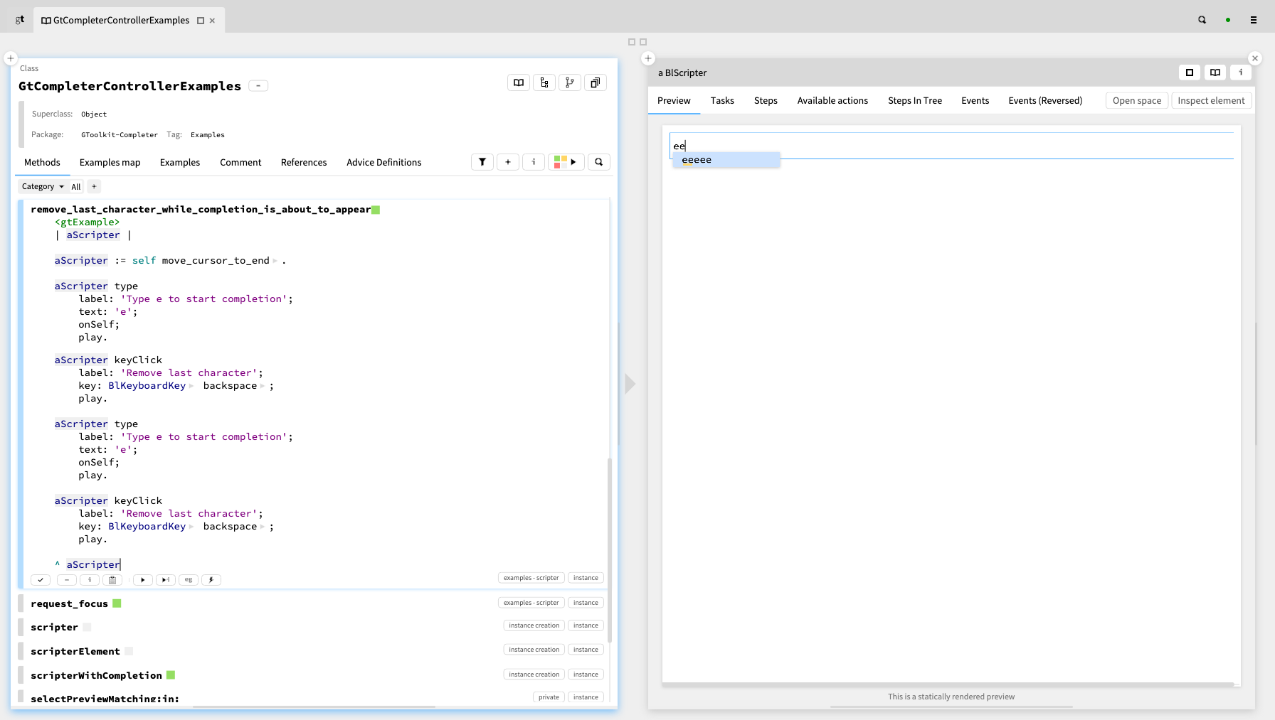Click the 'Object' superclass link

94,114
